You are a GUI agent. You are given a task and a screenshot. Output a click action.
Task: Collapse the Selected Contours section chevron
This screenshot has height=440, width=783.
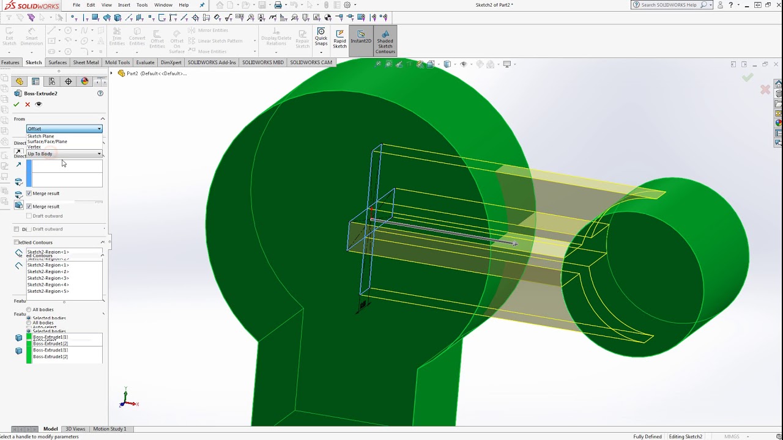point(103,243)
